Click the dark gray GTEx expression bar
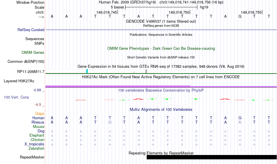This screenshot has width=277, height=164. [x=146, y=71]
